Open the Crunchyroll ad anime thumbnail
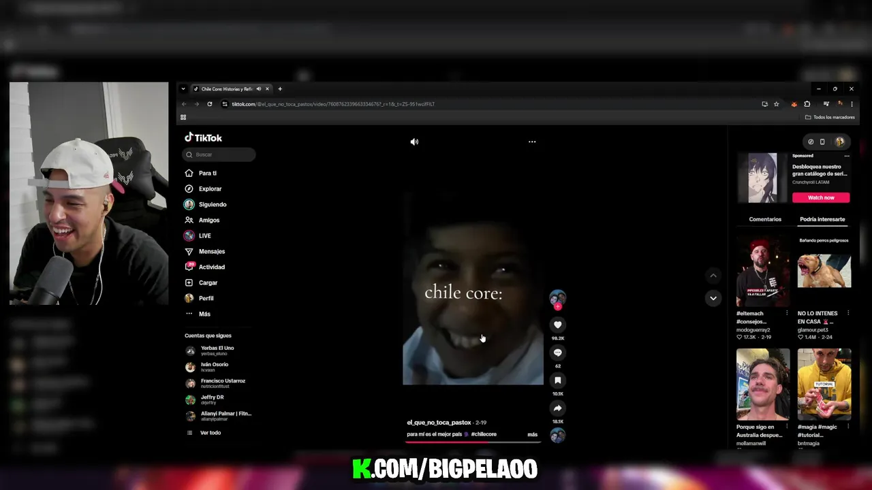Image resolution: width=872 pixels, height=490 pixels. coord(762,178)
